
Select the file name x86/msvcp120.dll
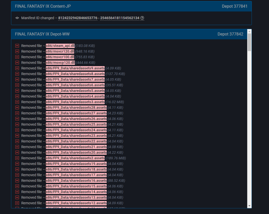[x=61, y=63]
